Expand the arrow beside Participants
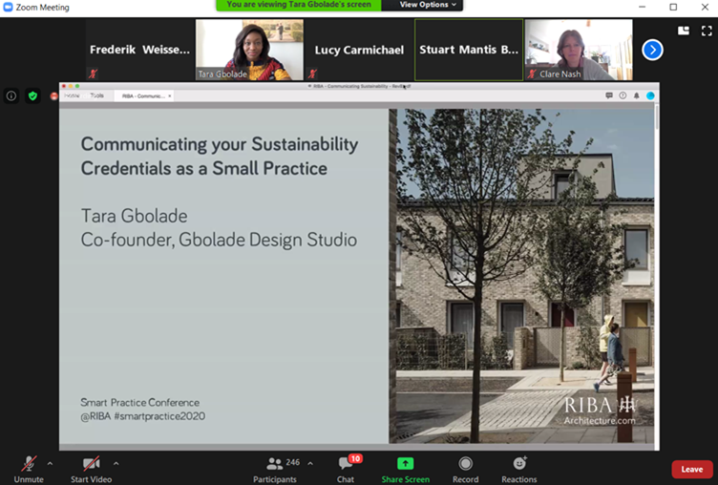718x485 pixels. click(310, 463)
